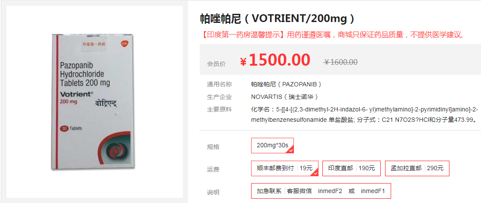Click the checkmark corner on 200mg*30s
The image size is (481, 203).
[291, 150]
